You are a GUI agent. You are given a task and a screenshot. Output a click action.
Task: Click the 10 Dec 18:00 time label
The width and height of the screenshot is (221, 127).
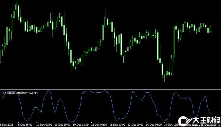pos(81,125)
